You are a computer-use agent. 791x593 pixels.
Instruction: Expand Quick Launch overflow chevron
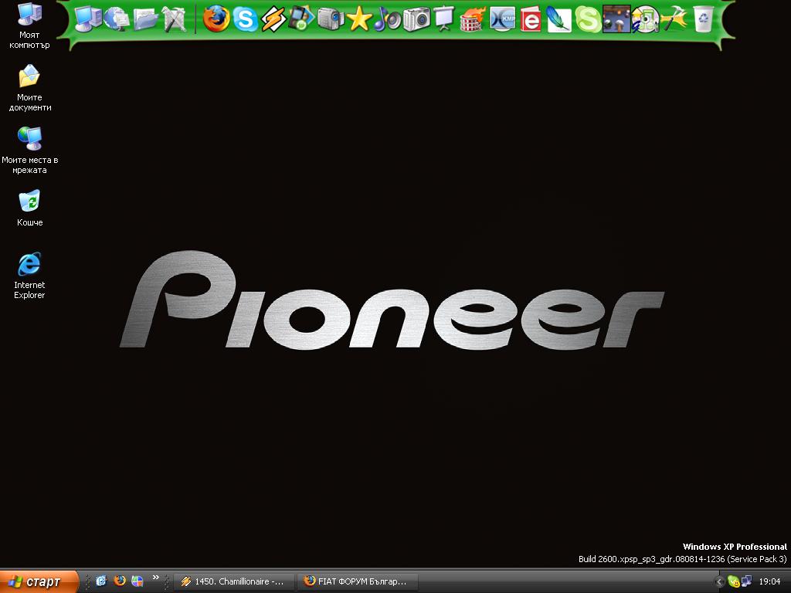click(x=156, y=578)
